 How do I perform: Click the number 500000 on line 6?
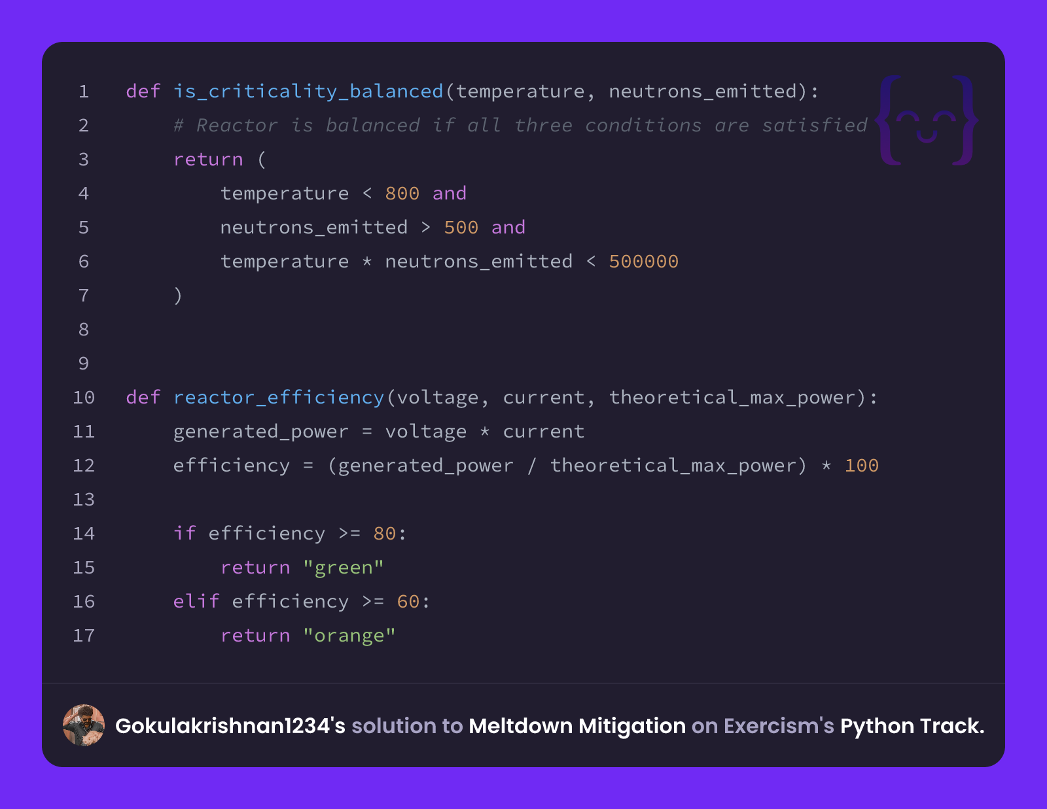pos(644,261)
